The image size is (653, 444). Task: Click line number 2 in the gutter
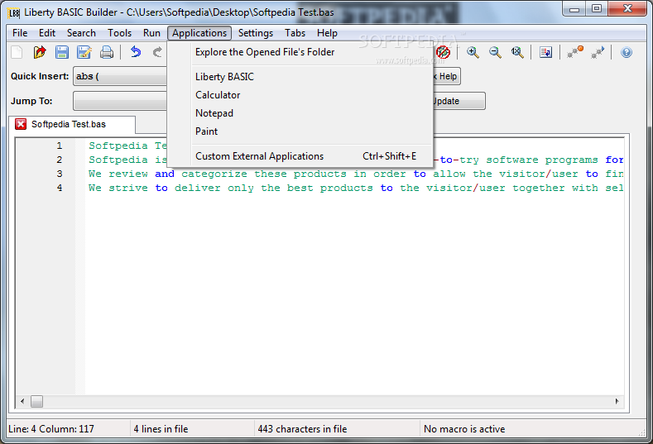pos(60,160)
